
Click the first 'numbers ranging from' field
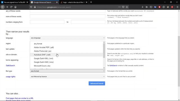tap(47, 22)
